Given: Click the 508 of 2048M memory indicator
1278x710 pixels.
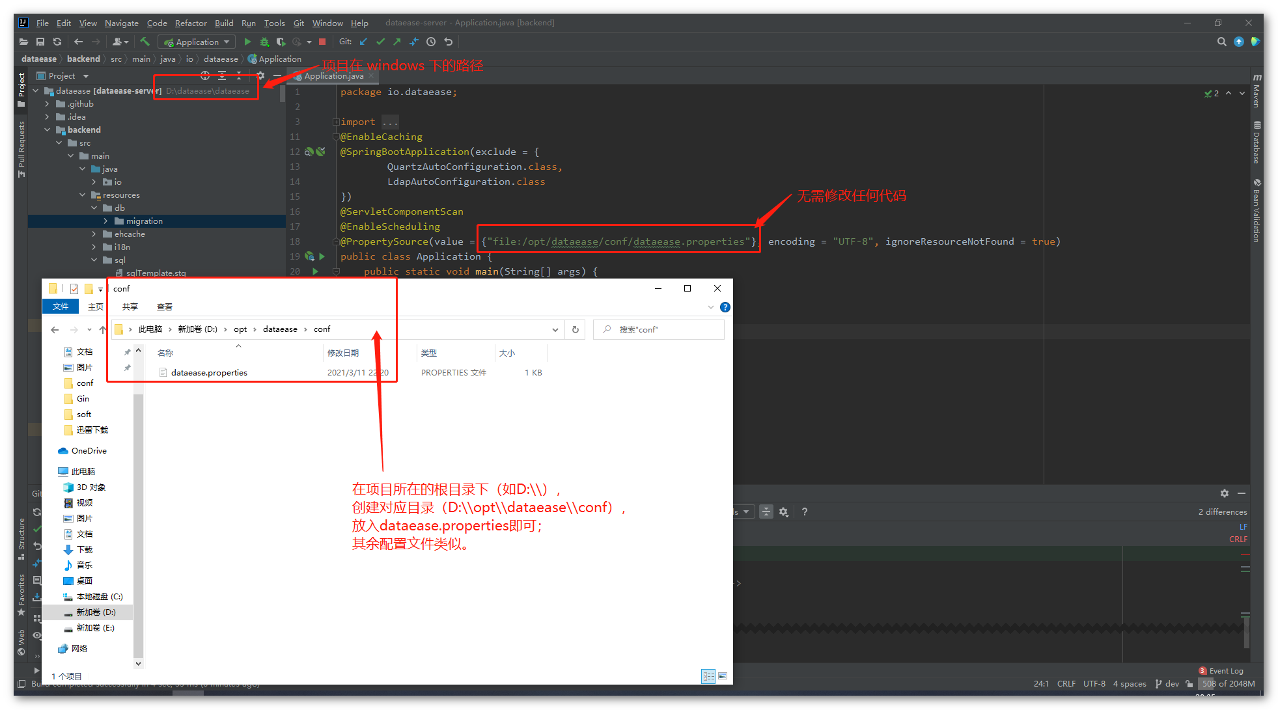Looking at the screenshot, I should 1227,683.
